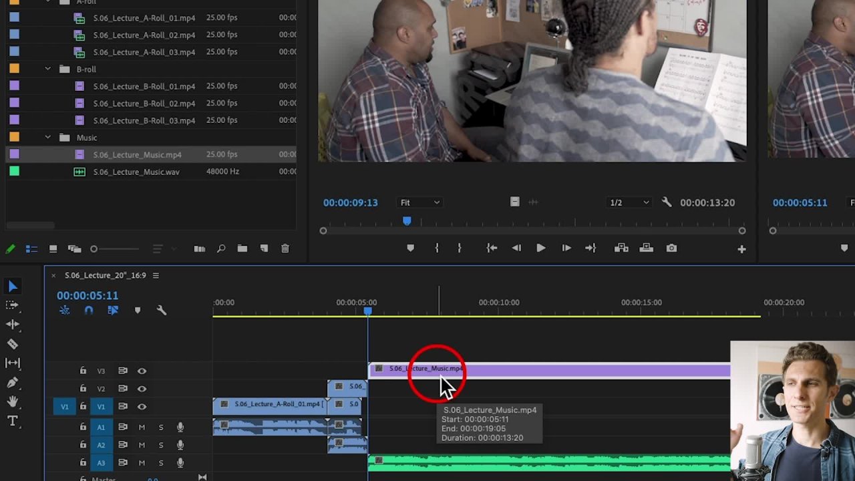Click the Export Frame camera icon

671,249
